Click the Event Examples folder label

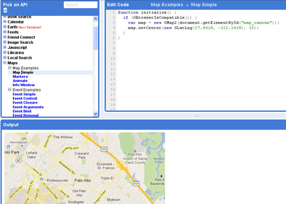tap(27, 90)
